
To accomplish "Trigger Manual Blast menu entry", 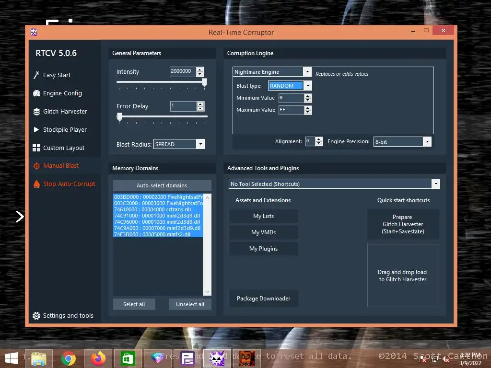I will 61,165.
